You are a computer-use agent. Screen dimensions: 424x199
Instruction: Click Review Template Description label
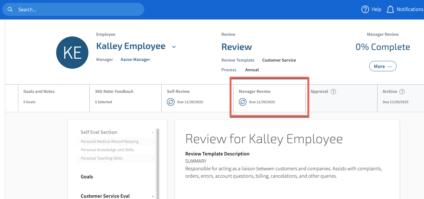[x=217, y=154]
